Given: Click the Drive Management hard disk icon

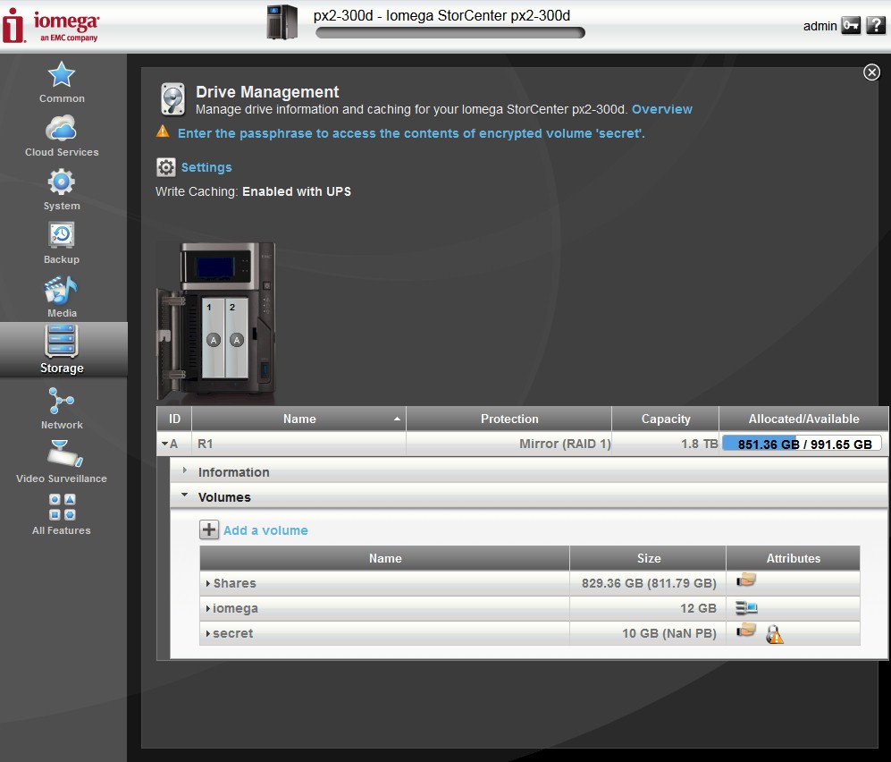Looking at the screenshot, I should (x=172, y=99).
